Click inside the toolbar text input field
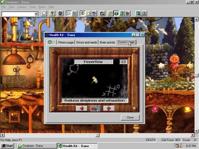Image resolution: width=199 pixels, height=149 pixels. click(18, 14)
